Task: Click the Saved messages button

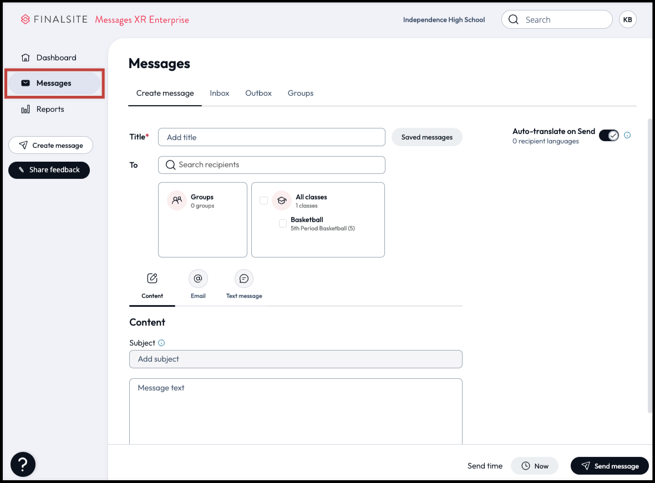Action: pos(426,137)
